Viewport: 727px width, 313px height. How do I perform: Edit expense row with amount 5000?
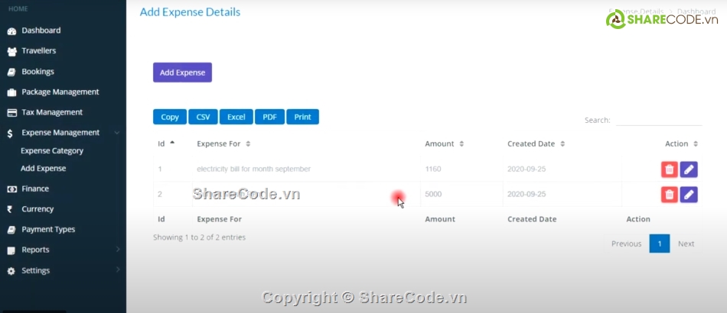point(689,195)
